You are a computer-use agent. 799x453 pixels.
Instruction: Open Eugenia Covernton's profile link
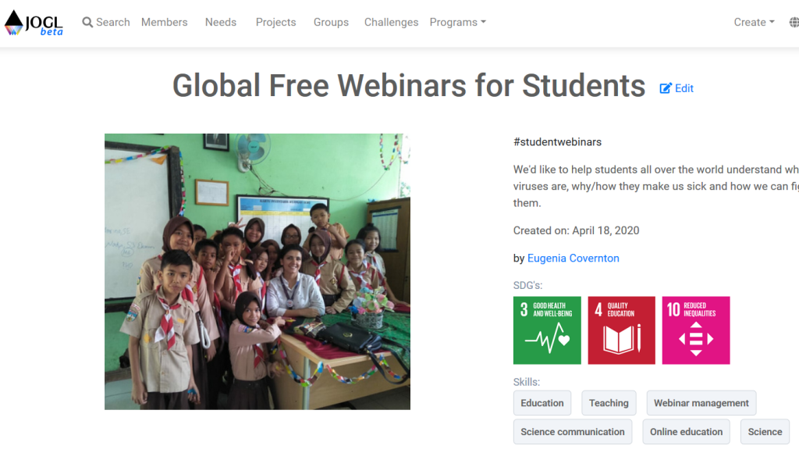pyautogui.click(x=573, y=258)
